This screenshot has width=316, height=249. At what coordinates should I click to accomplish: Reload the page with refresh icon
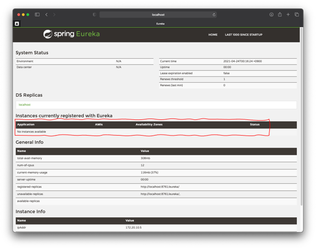[214, 14]
